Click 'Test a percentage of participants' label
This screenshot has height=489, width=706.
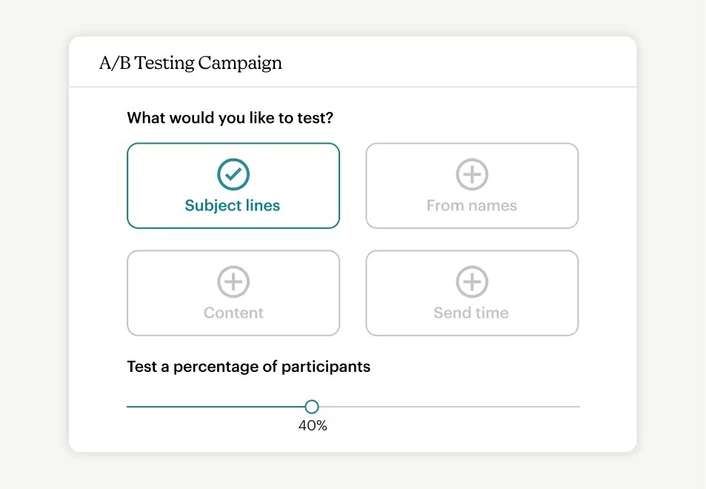point(248,367)
